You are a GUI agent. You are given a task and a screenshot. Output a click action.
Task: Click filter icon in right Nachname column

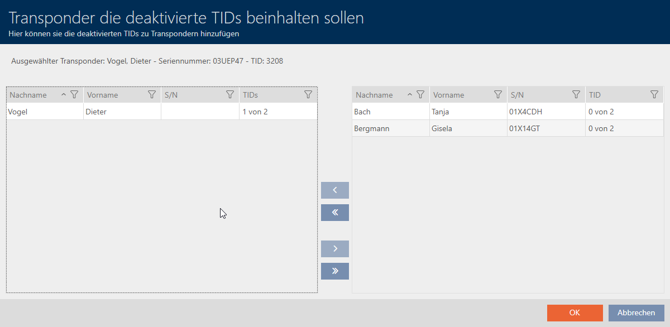tap(420, 95)
